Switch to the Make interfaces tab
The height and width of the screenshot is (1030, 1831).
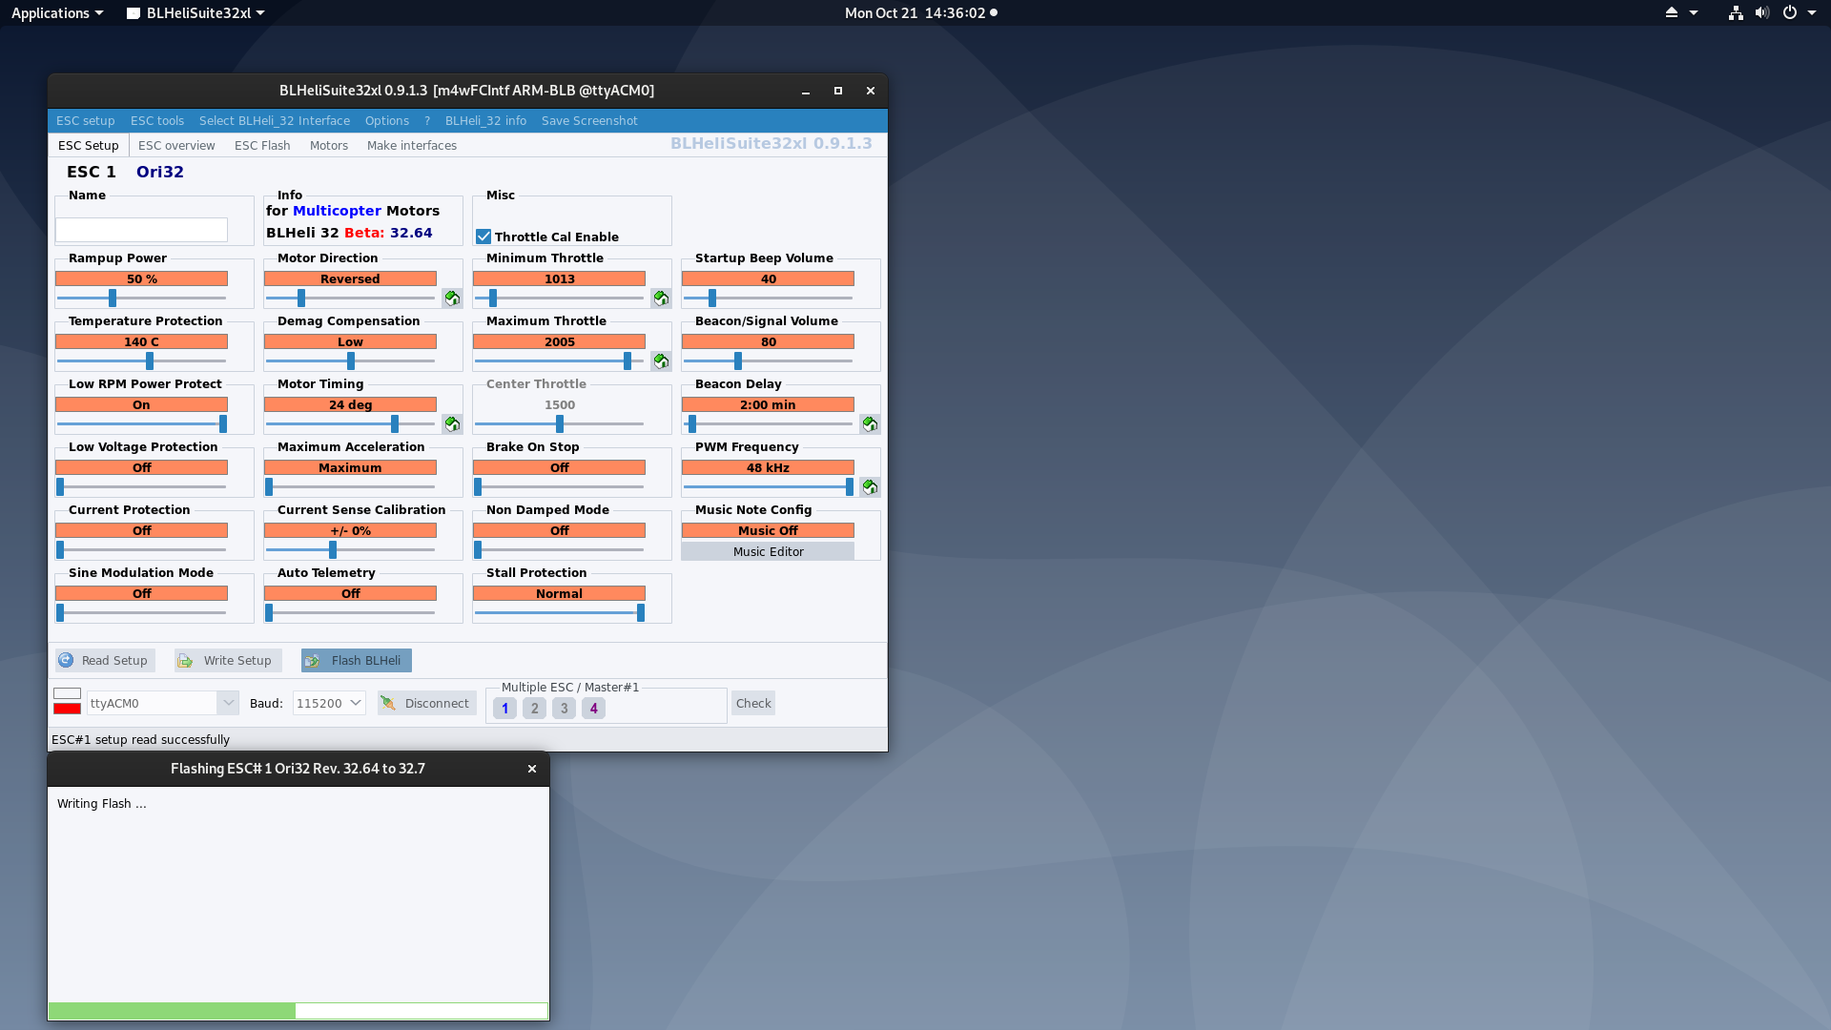click(412, 146)
